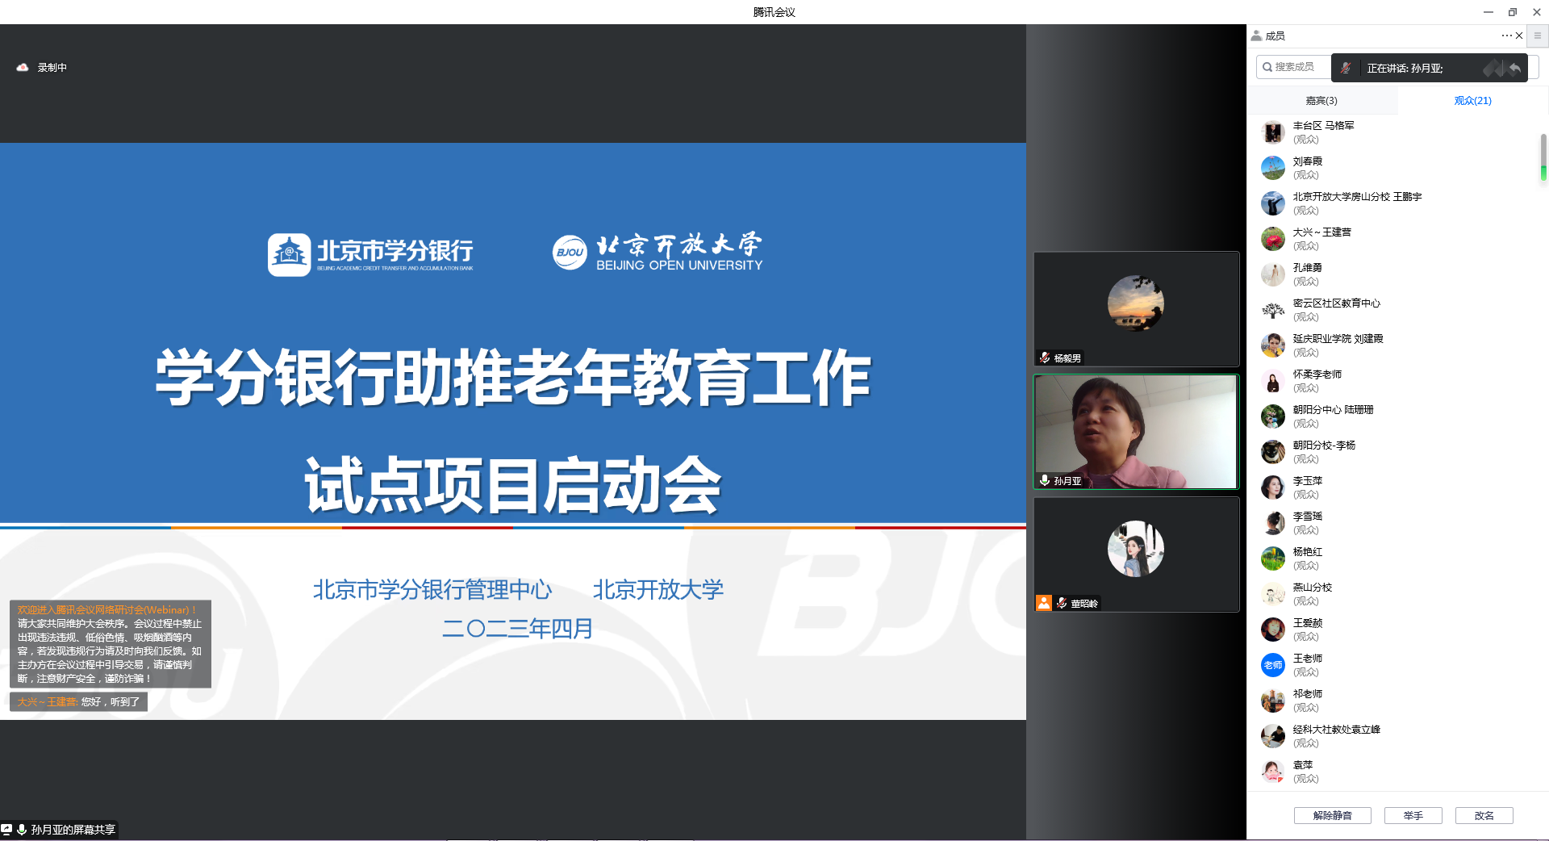Click avatar of 延庆职业学院 刘建霞
The height and width of the screenshot is (841, 1549).
pos(1273,345)
